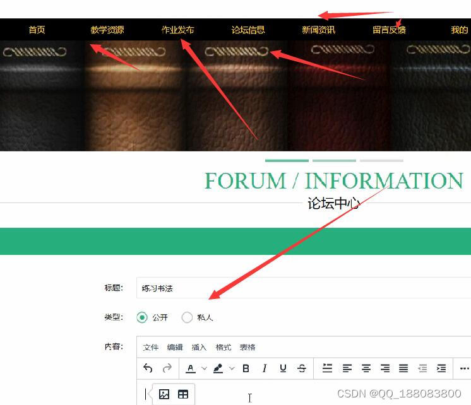
Task: Select the 公开 radio button
Action: pyautogui.click(x=142, y=317)
